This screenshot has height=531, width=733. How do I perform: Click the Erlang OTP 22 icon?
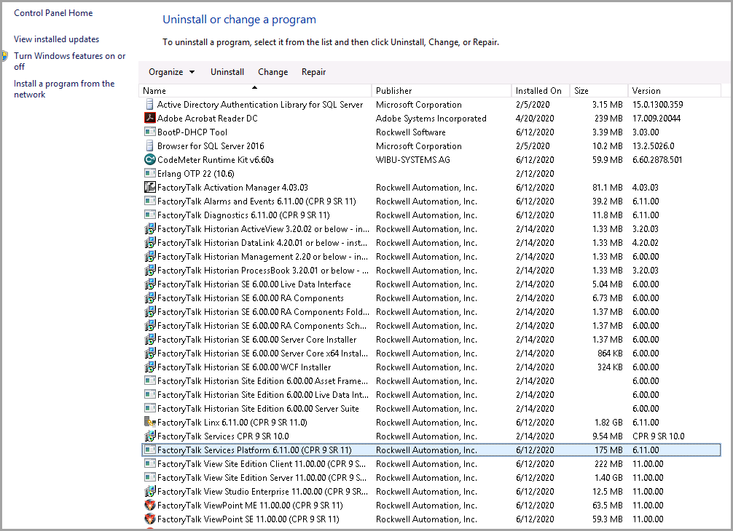(x=149, y=174)
